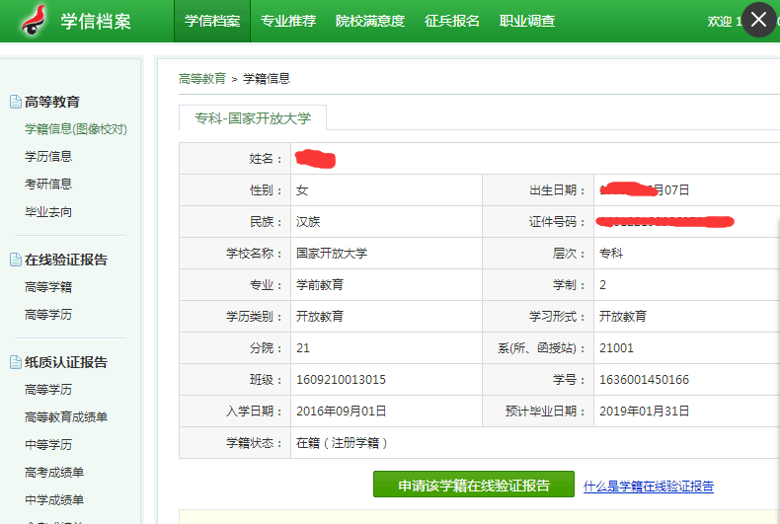The width and height of the screenshot is (780, 524).
Task: Close the overlay with the X button
Action: (758, 20)
